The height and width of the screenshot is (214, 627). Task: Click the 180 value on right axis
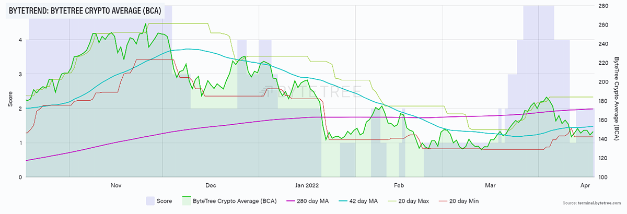(x=603, y=101)
